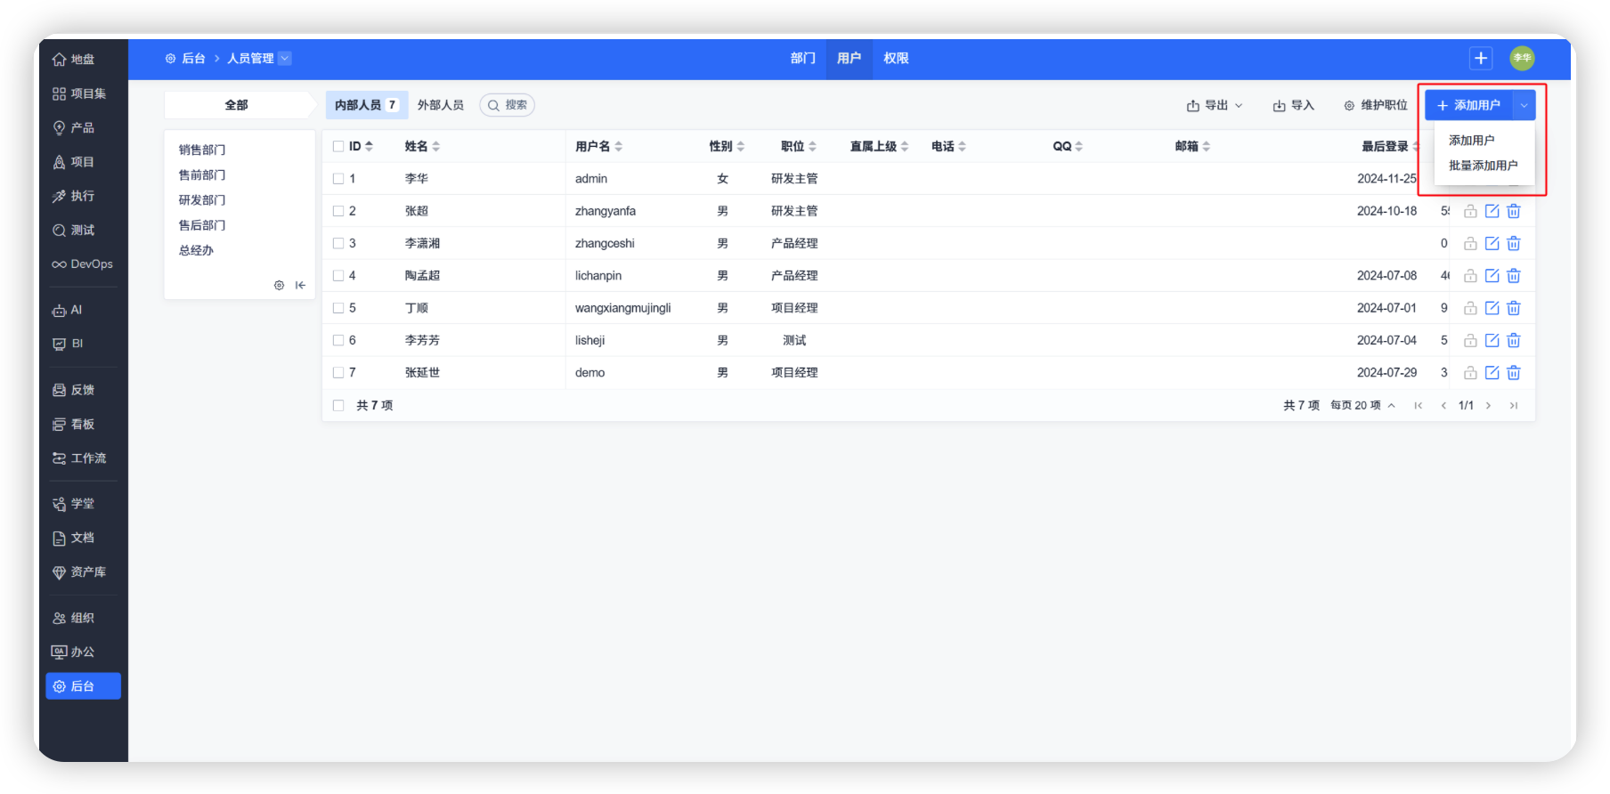Screen dimensions: 1610x794
Task: Sort by the 职位 column
Action: pyautogui.click(x=798, y=146)
